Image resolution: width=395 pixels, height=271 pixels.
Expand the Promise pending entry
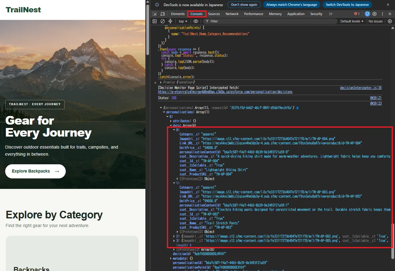click(x=161, y=82)
